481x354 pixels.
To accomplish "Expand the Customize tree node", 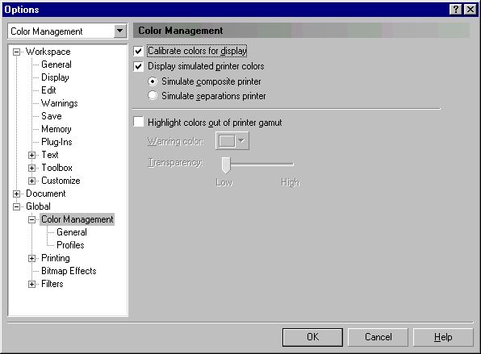I will 32,181.
